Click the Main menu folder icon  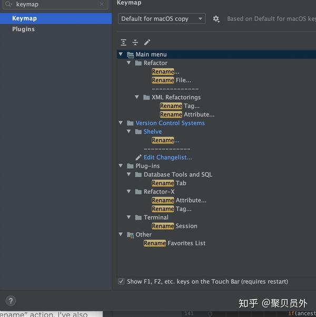(x=130, y=54)
